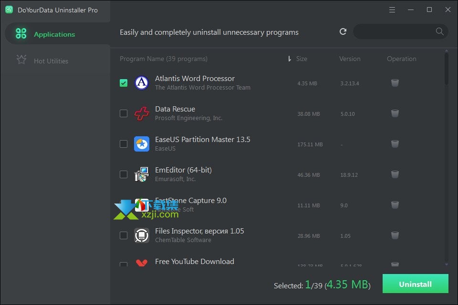Click the "28.96 MB" size value
Image resolution: width=458 pixels, height=305 pixels.
(x=309, y=236)
